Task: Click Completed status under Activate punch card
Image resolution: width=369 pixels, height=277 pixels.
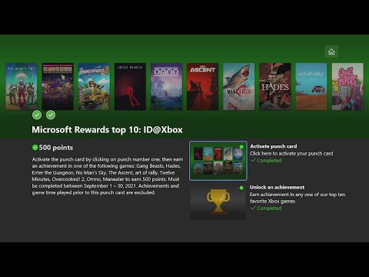Action: pyautogui.click(x=266, y=161)
